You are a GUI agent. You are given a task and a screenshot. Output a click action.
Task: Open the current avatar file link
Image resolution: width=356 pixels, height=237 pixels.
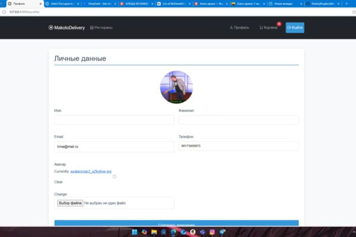(x=91, y=171)
